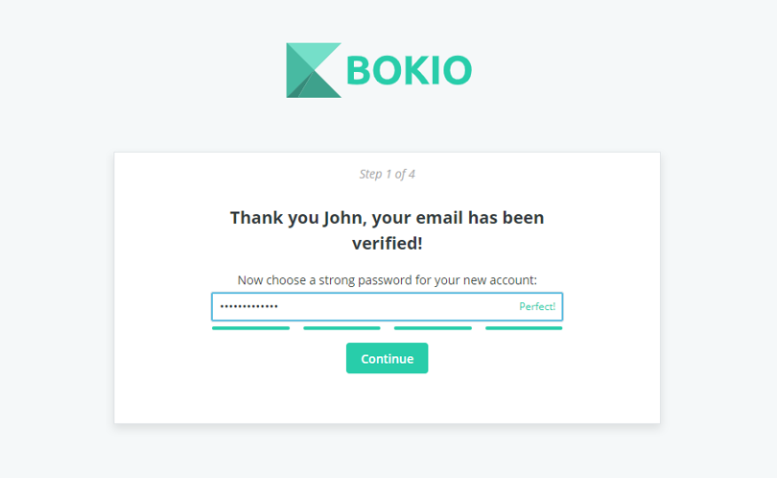Click the dark green bottom triangle of logo
The width and height of the screenshot is (777, 478).
tap(319, 87)
